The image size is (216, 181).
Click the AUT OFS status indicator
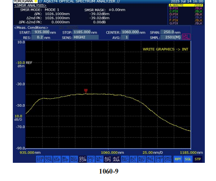(108, 159)
